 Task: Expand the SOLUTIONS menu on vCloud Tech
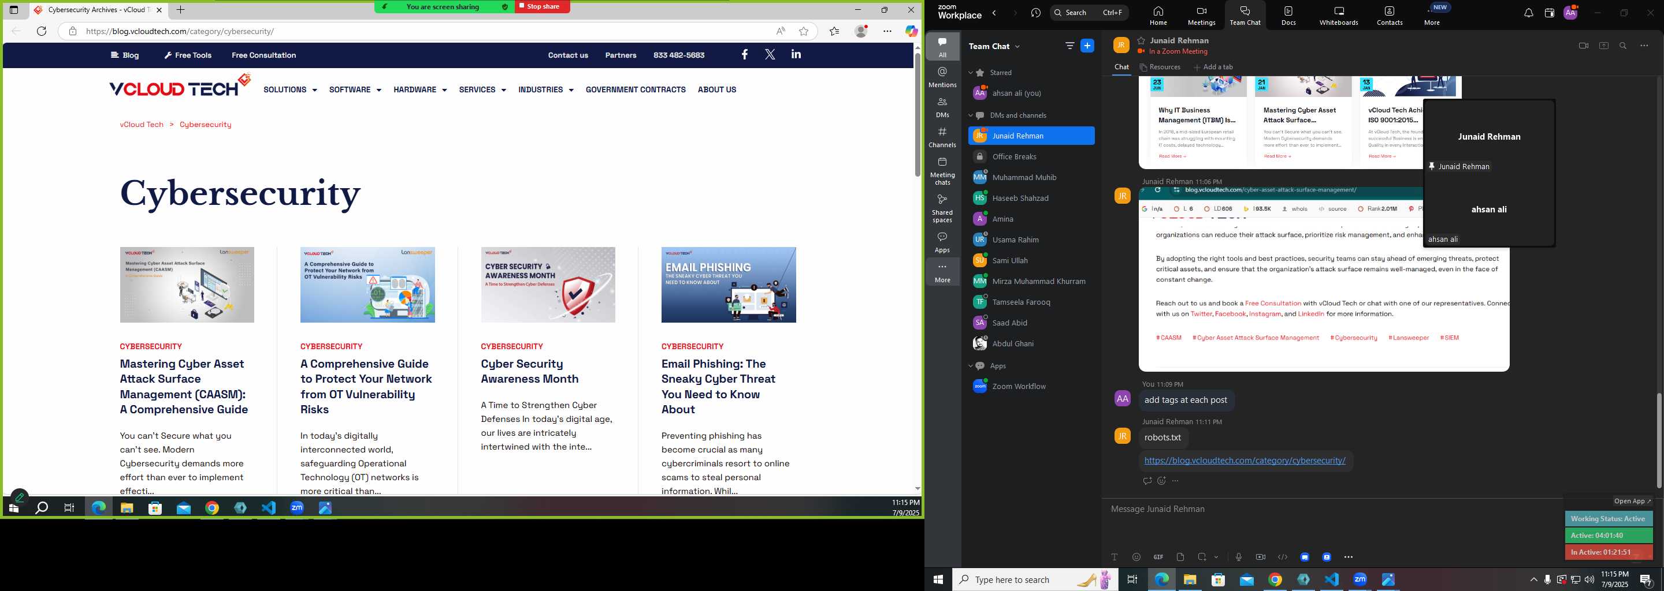click(290, 89)
